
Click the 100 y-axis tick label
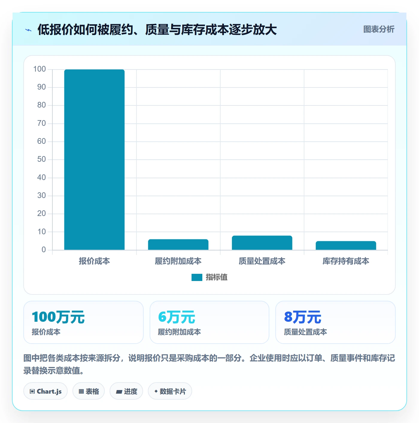click(40, 69)
